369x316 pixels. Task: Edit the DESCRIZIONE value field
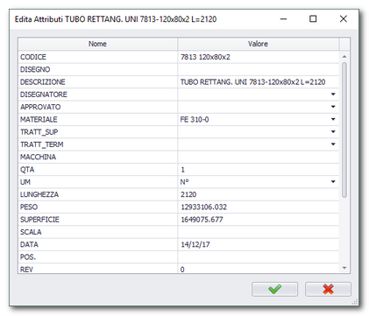(259, 82)
